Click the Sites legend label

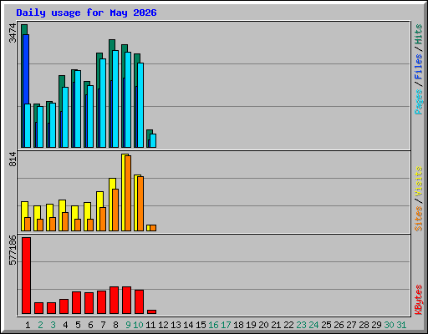tap(418, 219)
